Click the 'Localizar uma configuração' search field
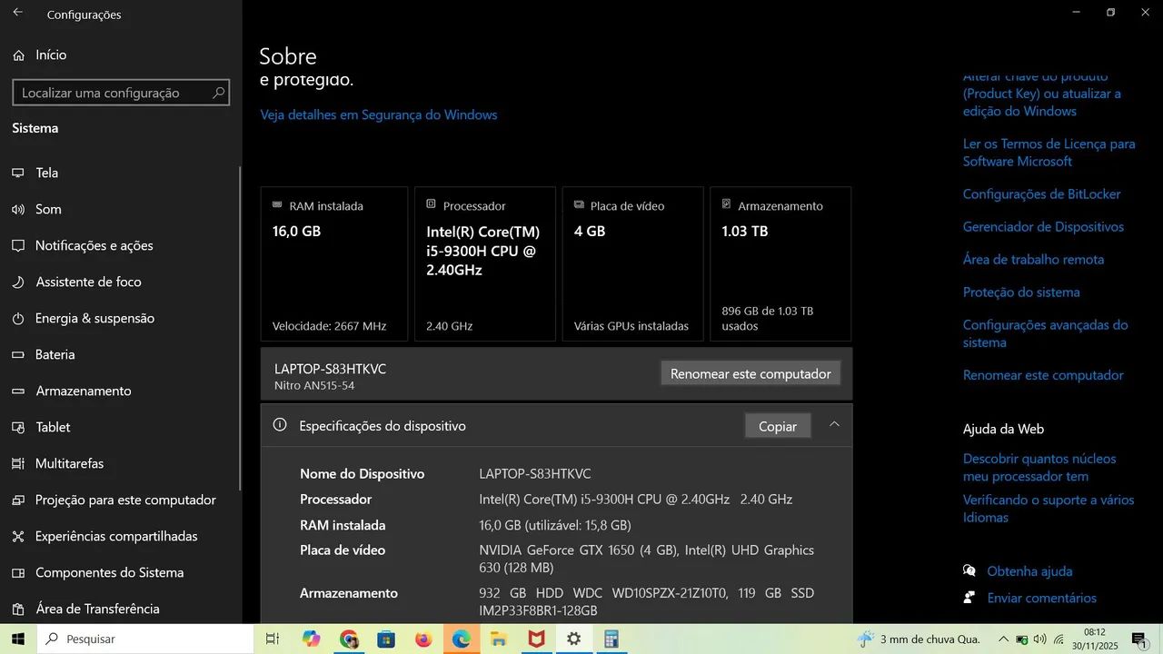This screenshot has width=1163, height=654. (x=121, y=93)
